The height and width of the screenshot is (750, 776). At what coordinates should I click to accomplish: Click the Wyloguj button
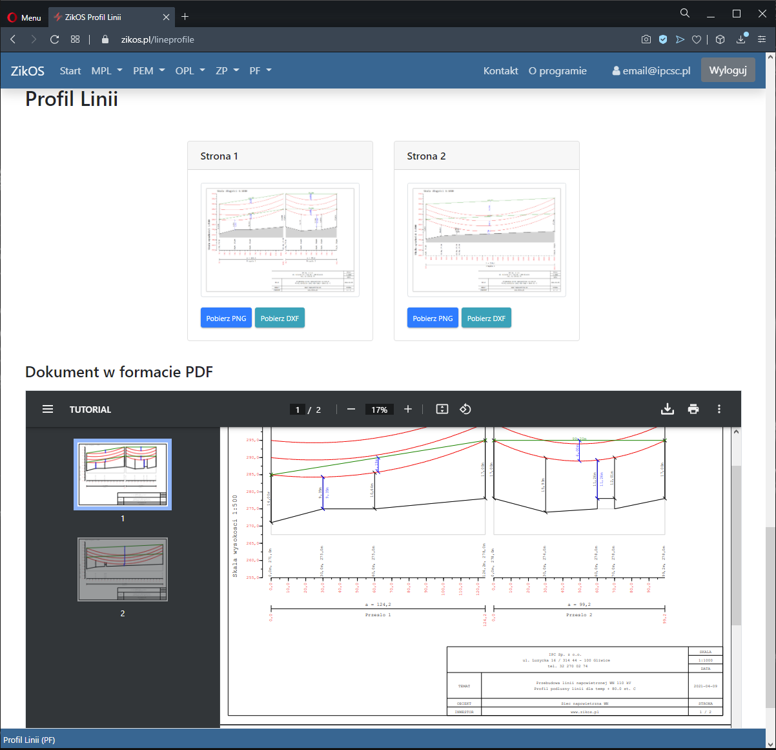[728, 70]
